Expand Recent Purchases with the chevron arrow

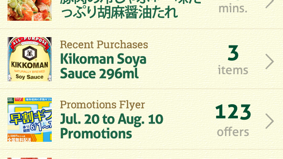(270, 62)
